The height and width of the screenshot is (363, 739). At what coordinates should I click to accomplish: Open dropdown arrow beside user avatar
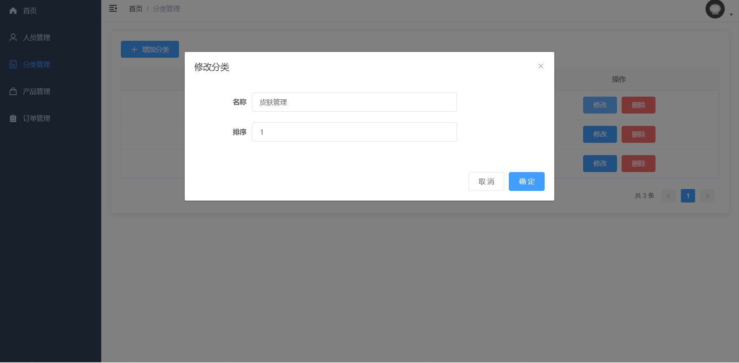(731, 15)
